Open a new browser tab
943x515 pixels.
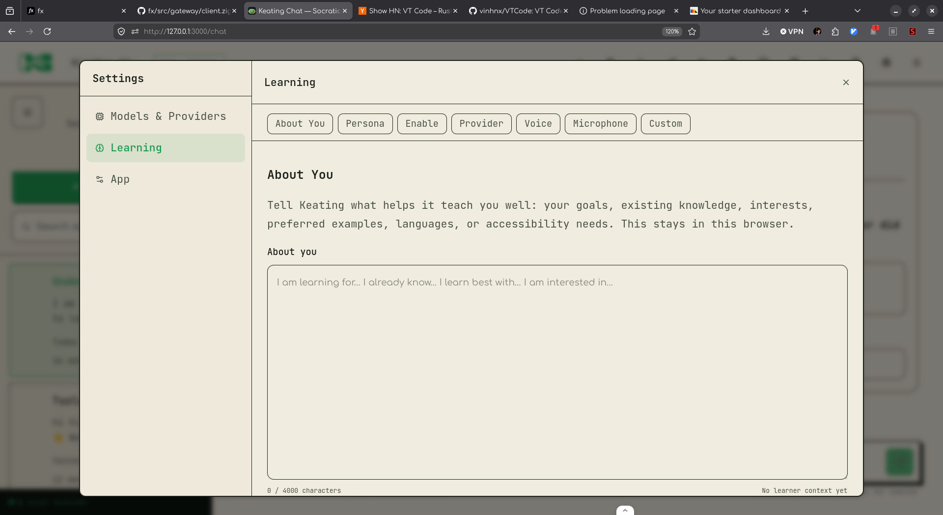click(805, 11)
